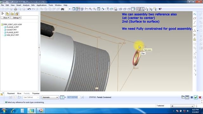Open the Settings dropdown in model tree

pyautogui.click(x=16, y=18)
